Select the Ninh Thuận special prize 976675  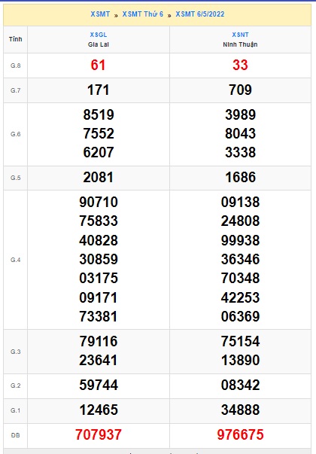(241, 434)
